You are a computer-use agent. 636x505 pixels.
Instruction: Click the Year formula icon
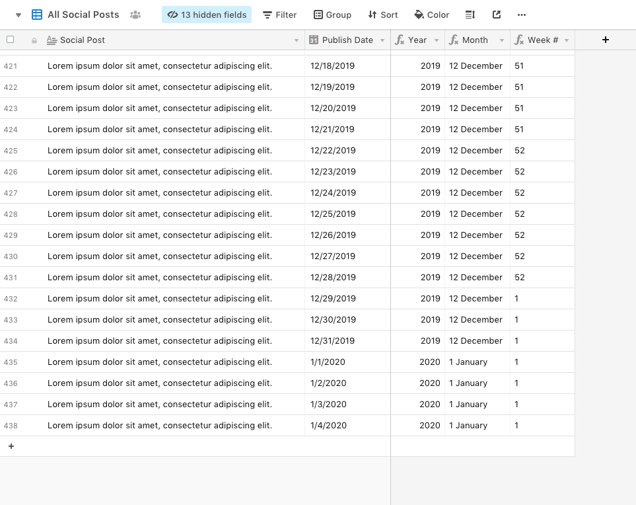coord(400,40)
